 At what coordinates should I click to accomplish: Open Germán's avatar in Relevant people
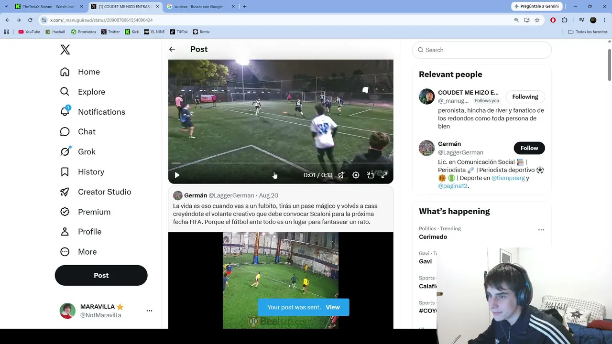426,148
